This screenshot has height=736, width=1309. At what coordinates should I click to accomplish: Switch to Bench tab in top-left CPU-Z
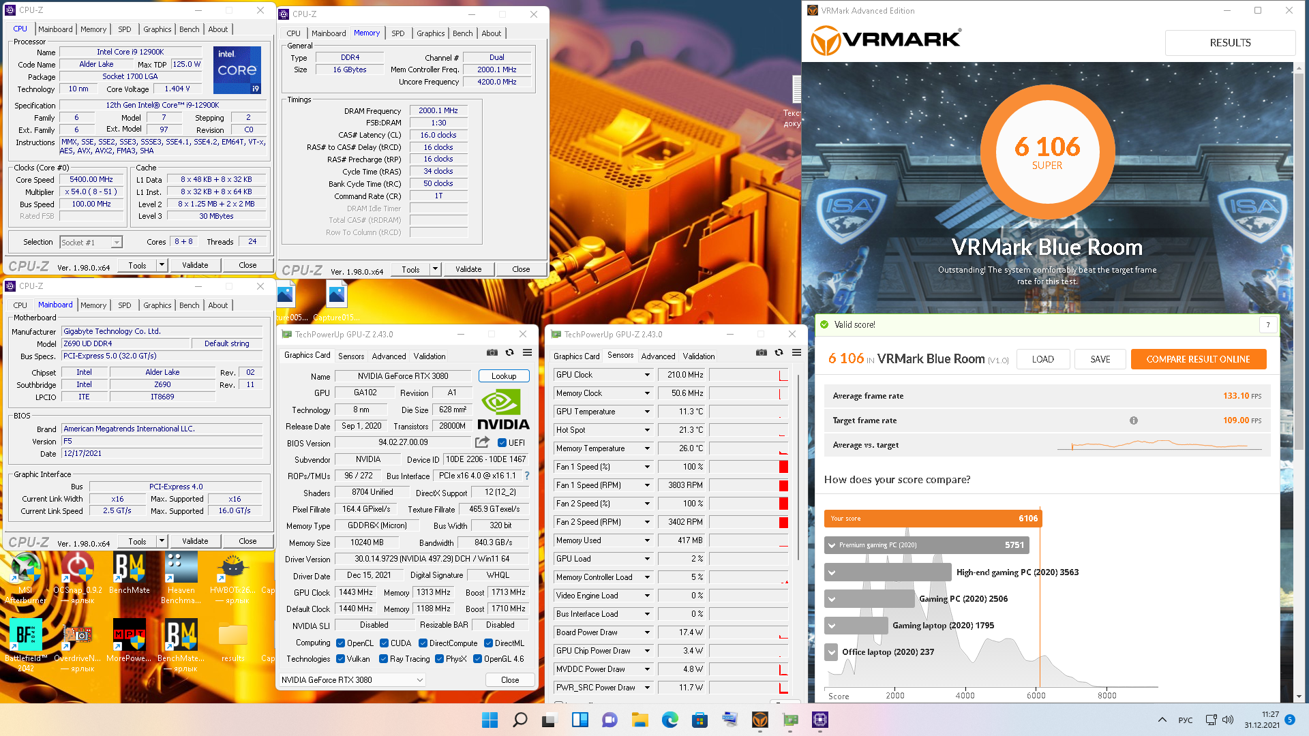pos(190,29)
